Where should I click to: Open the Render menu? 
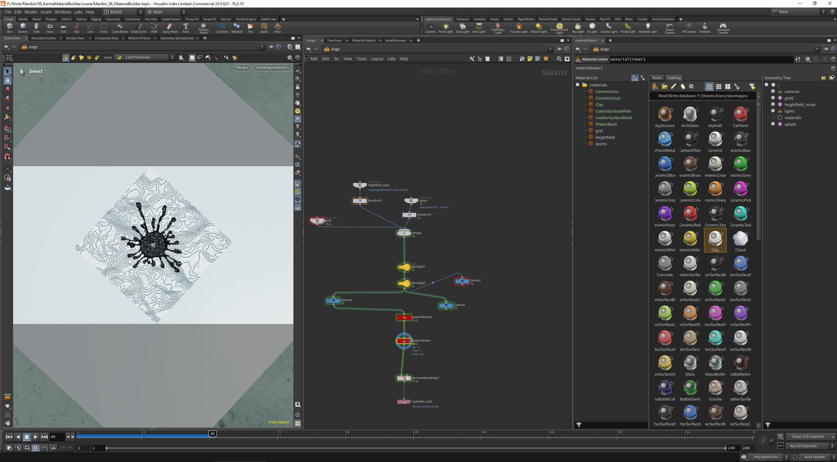tap(31, 12)
